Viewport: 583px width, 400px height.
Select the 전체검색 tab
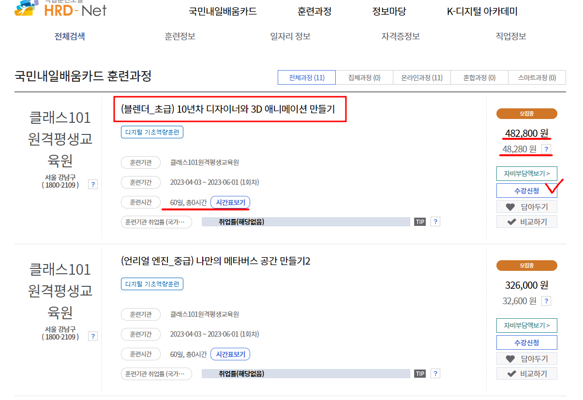(x=70, y=36)
